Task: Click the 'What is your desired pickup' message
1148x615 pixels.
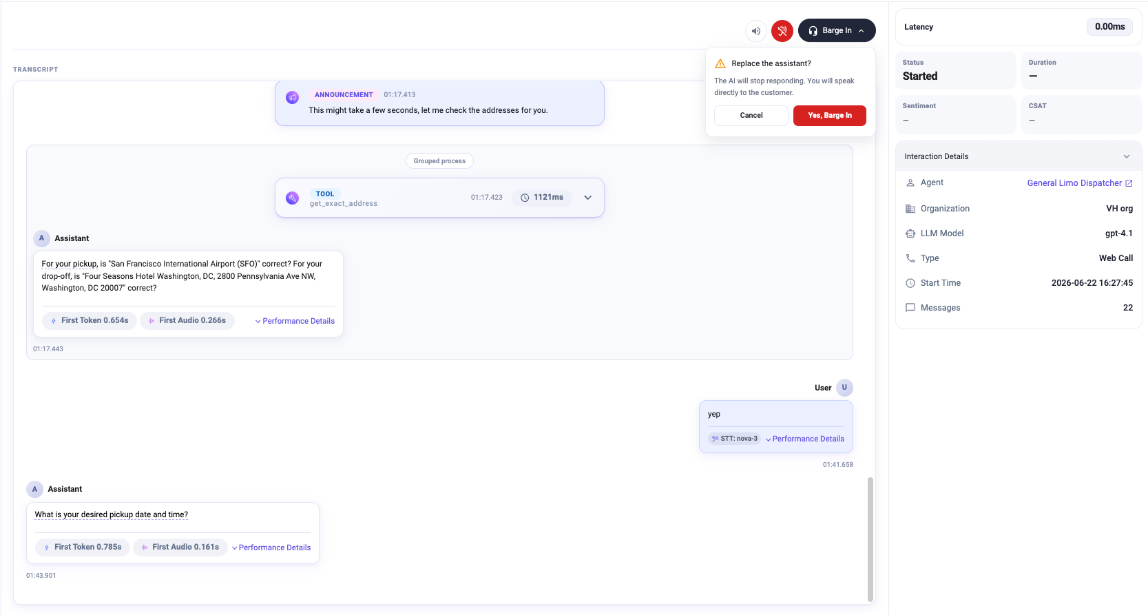Action: click(x=112, y=514)
